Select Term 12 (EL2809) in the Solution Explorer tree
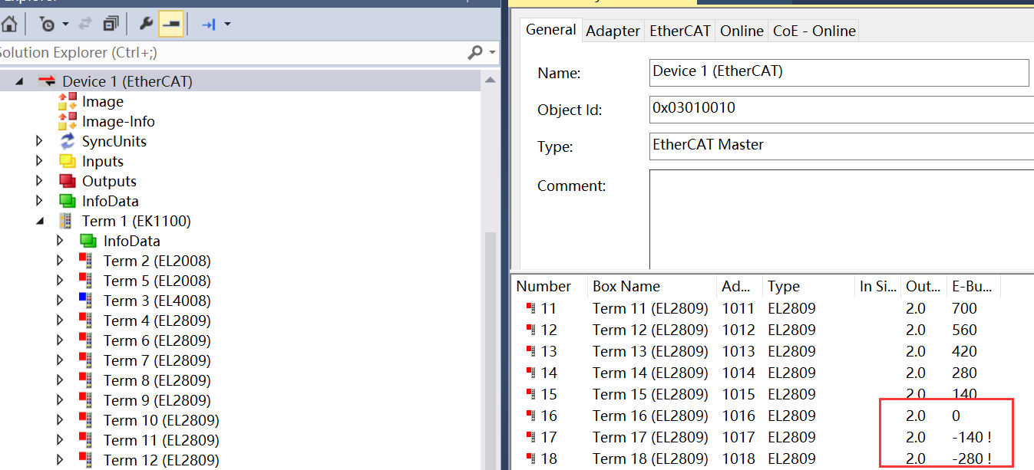The image size is (1034, 470). (161, 460)
